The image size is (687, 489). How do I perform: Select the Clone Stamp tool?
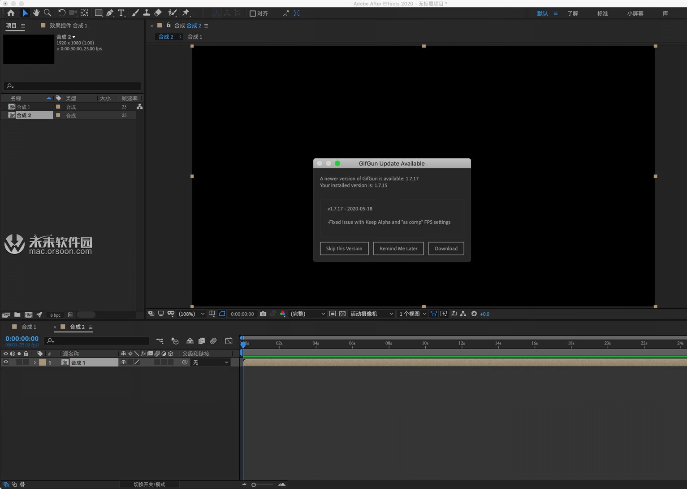[x=146, y=13]
